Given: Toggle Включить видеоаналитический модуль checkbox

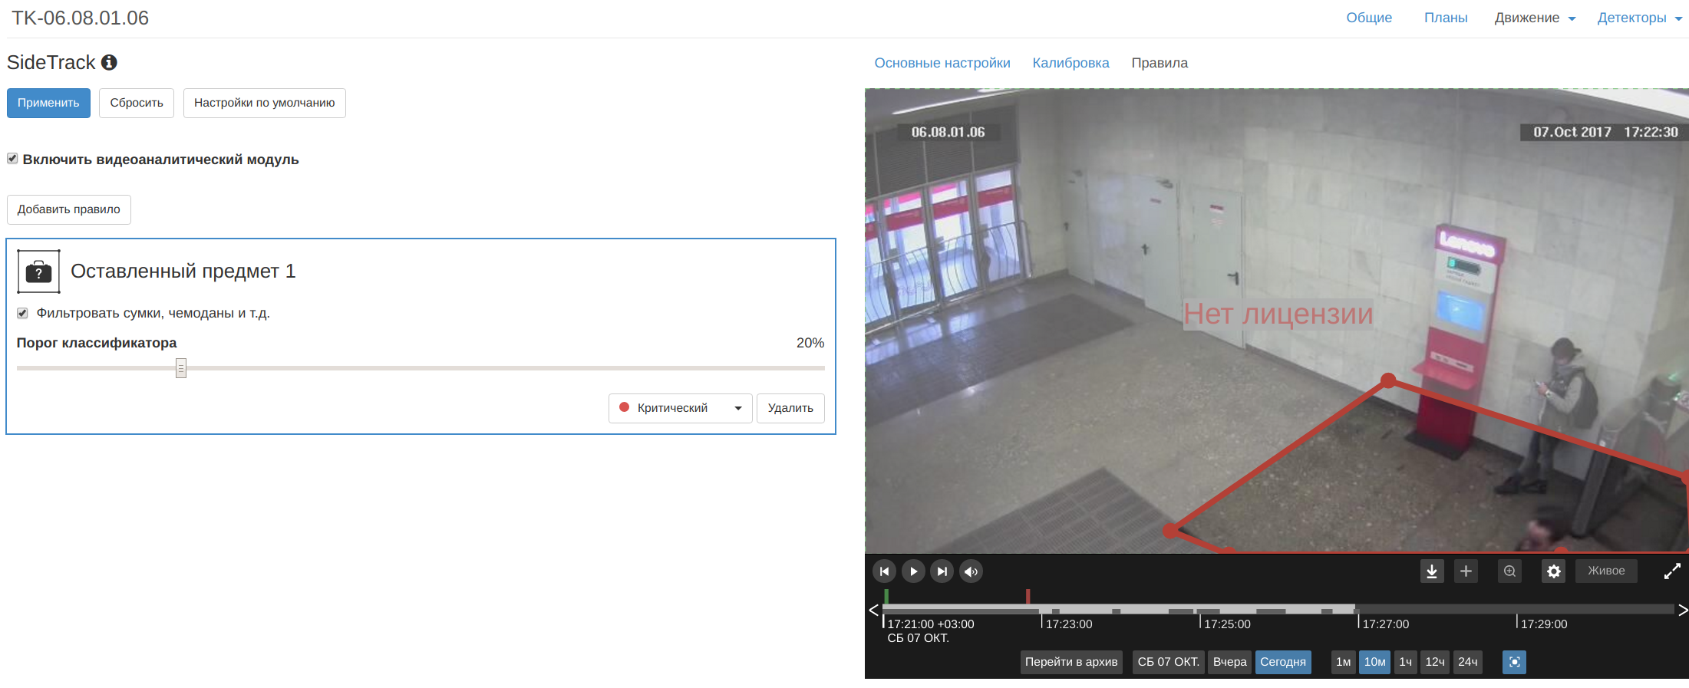Looking at the screenshot, I should 12,159.
